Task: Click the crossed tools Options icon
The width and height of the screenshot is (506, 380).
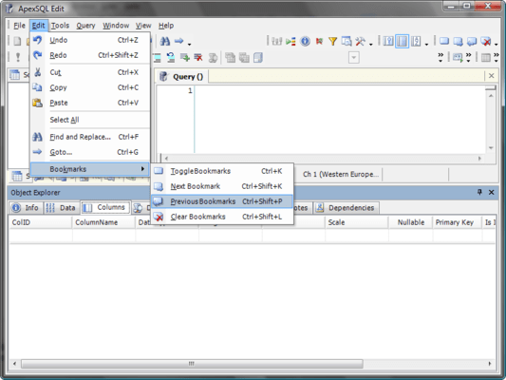Action: click(360, 42)
